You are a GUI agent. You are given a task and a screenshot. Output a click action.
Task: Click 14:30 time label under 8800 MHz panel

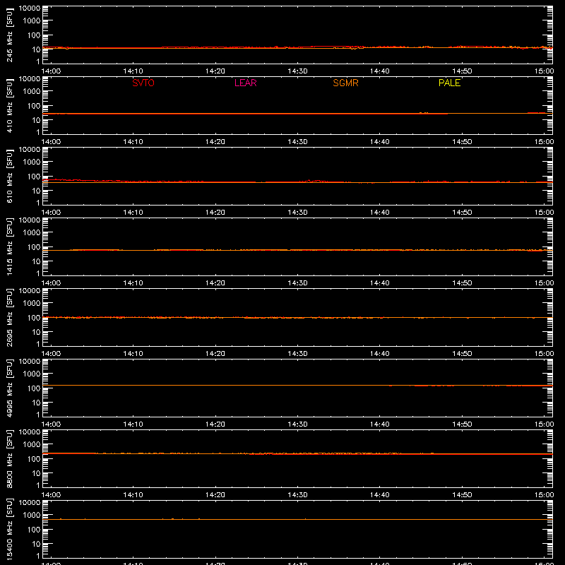coord(297,495)
